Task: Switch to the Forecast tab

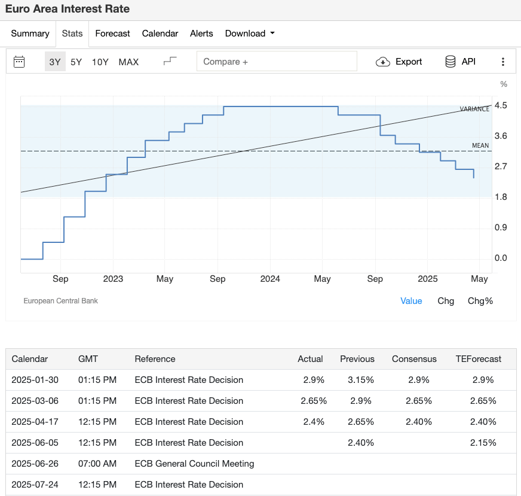Action: pos(112,34)
